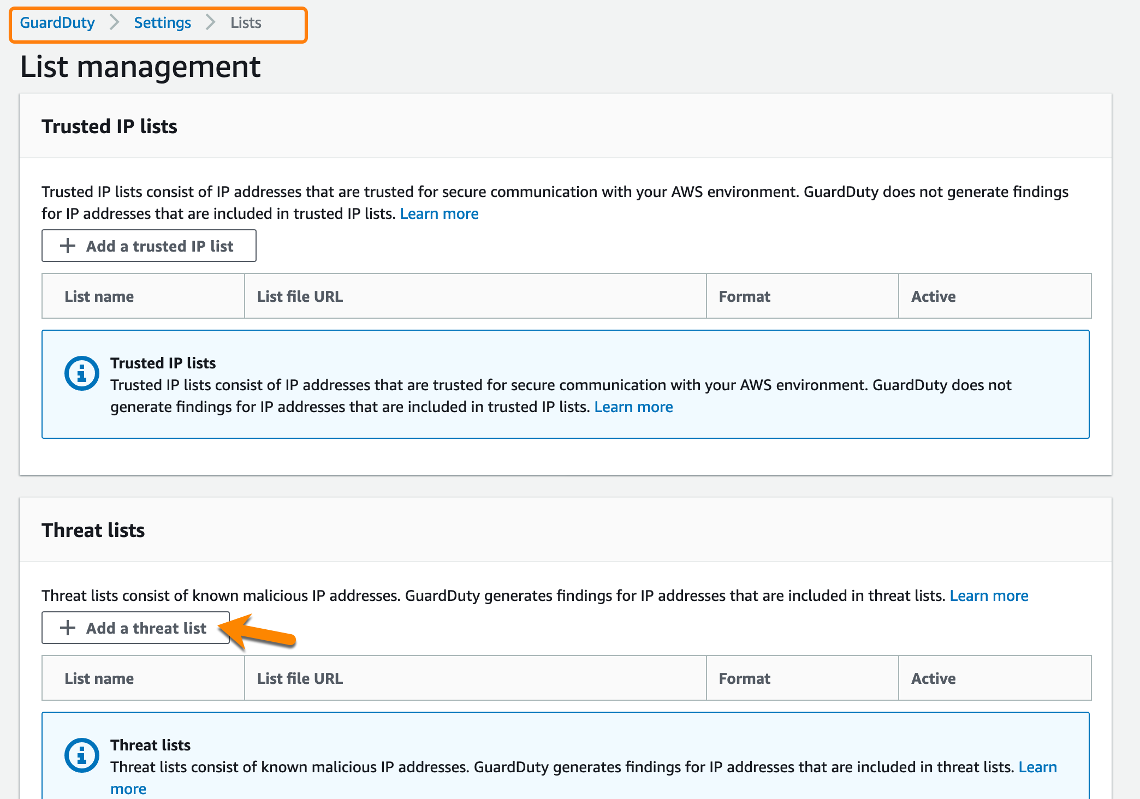Click Add a threat list button
This screenshot has height=799, width=1140.
[136, 628]
